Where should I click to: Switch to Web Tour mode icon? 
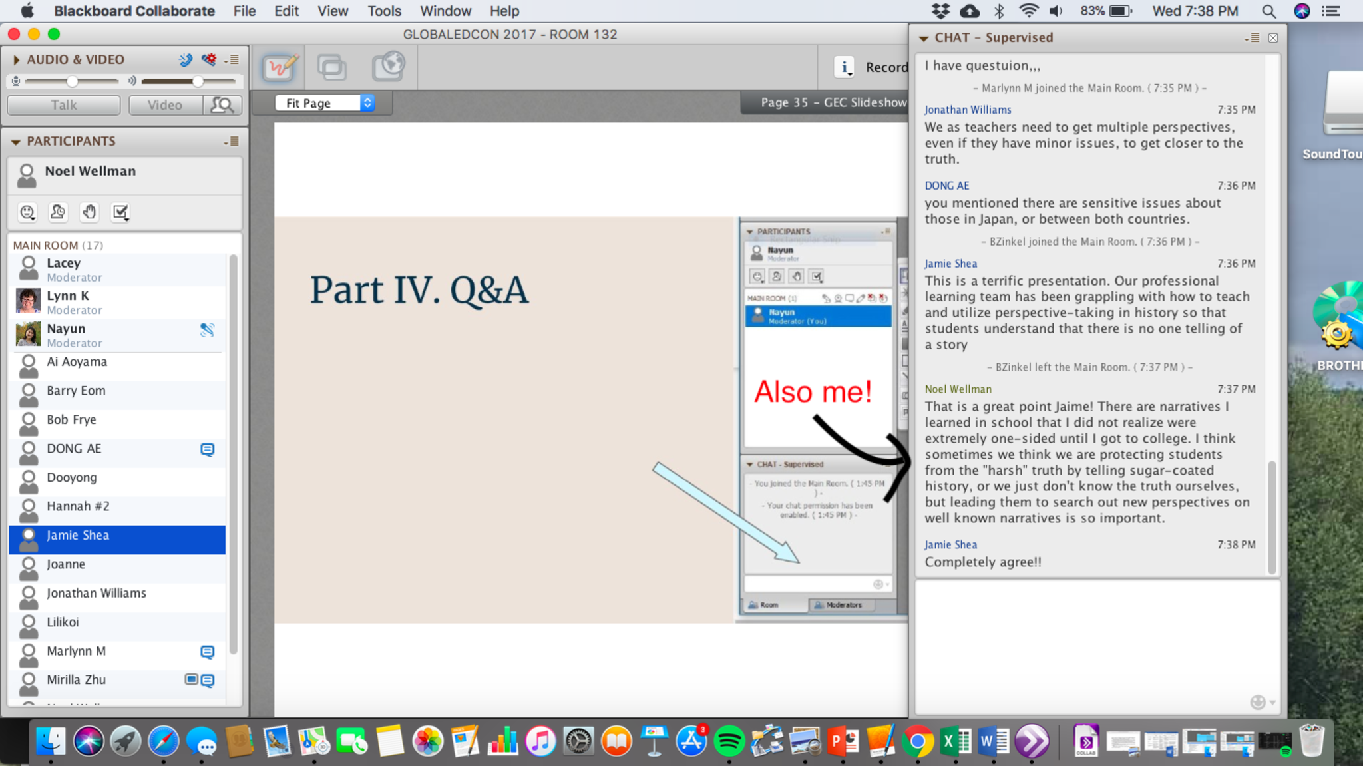coord(388,67)
